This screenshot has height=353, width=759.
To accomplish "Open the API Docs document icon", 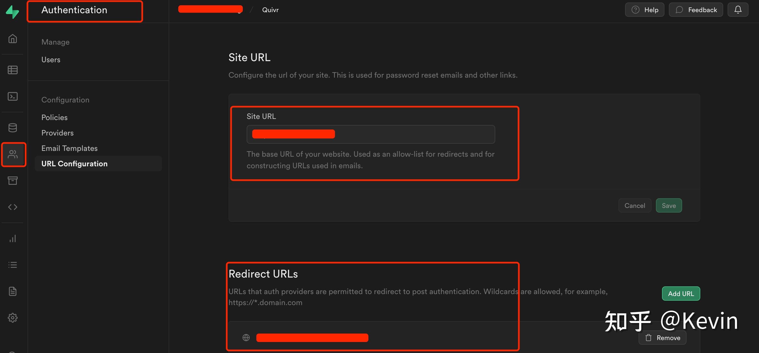I will pyautogui.click(x=12, y=291).
